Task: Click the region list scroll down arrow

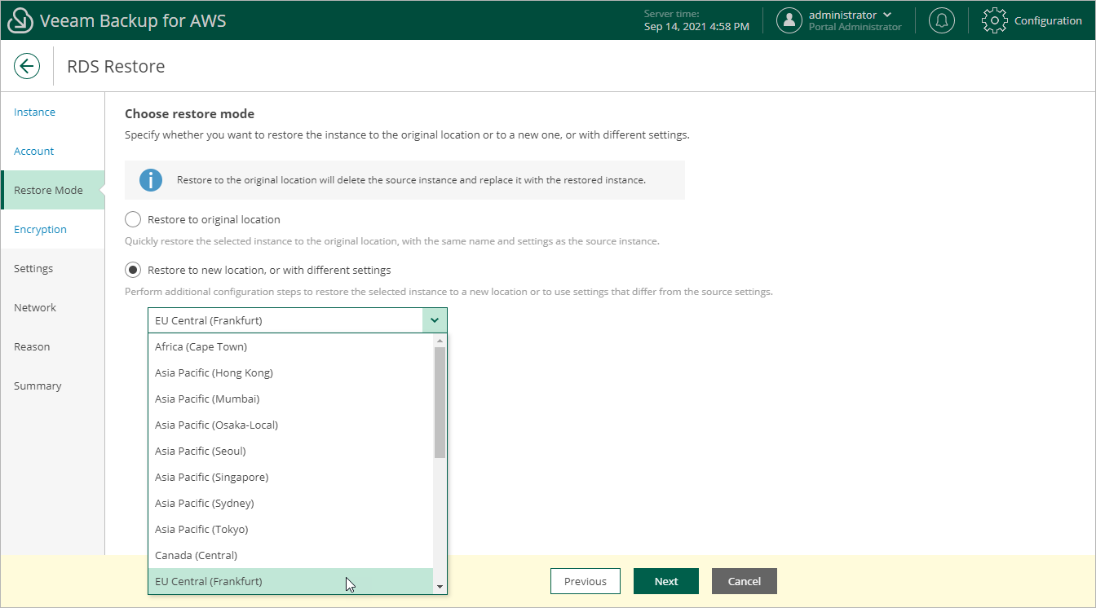Action: (440, 587)
